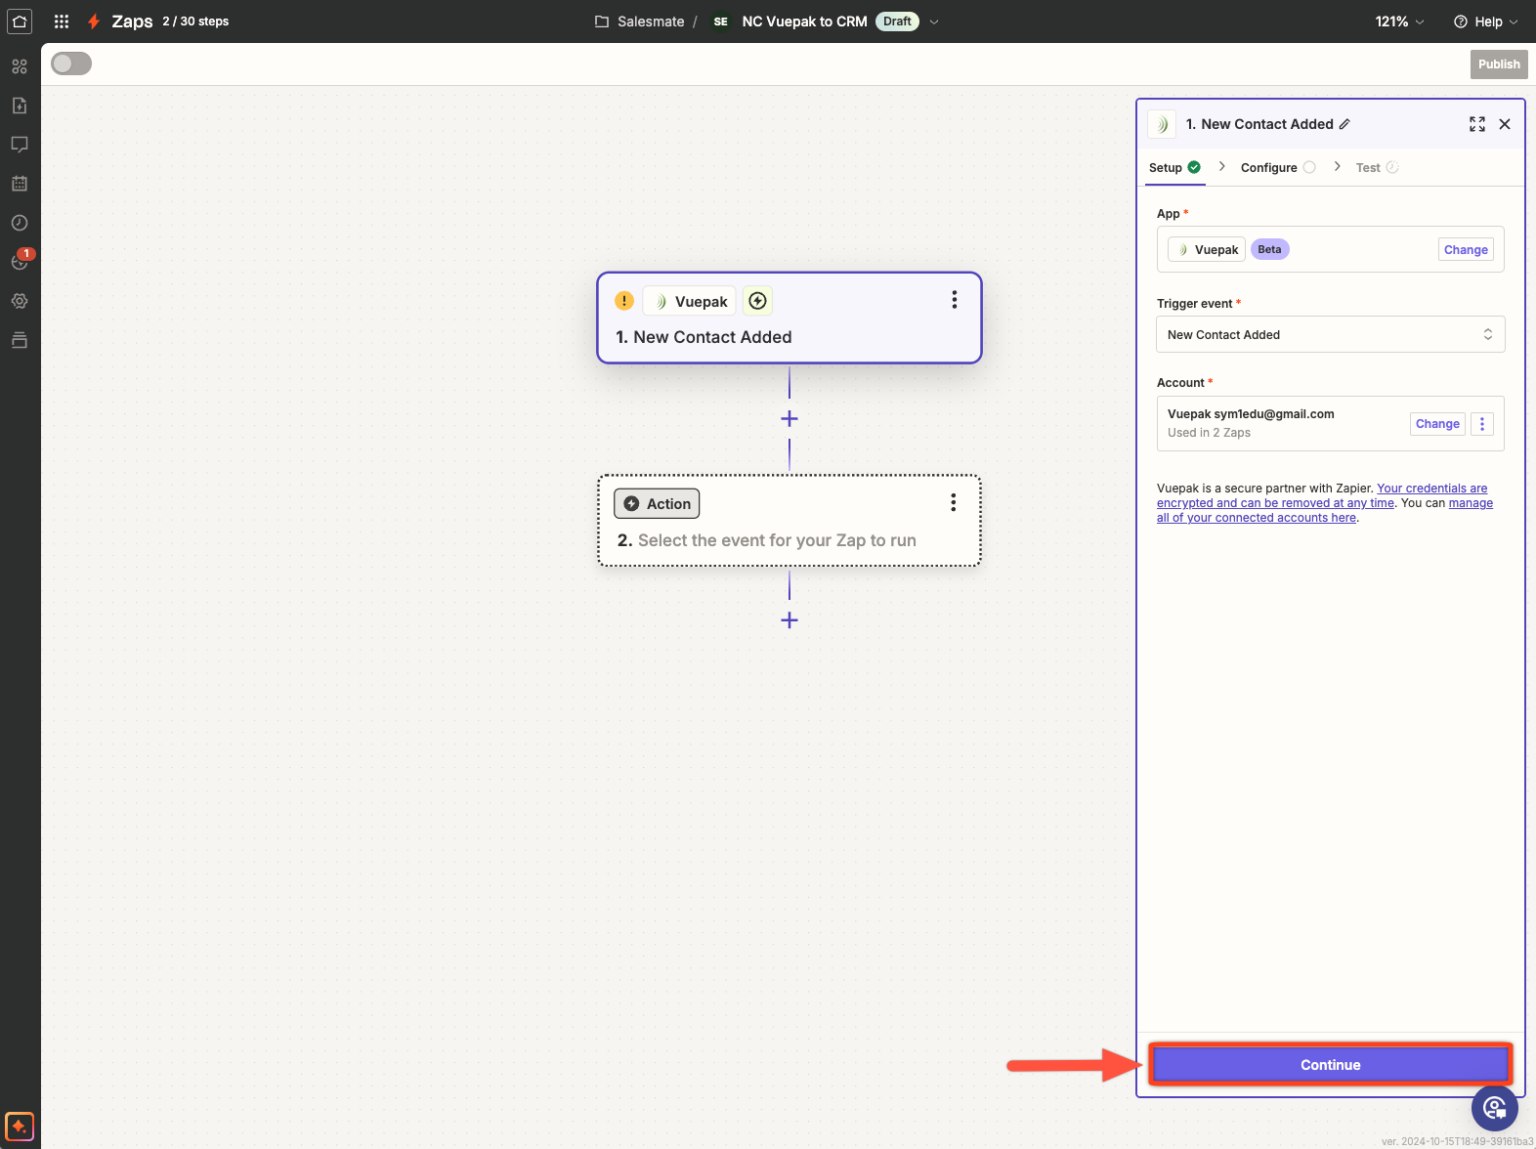Image resolution: width=1536 pixels, height=1149 pixels.
Task: Open the apps grid menu icon
Action: coord(62,21)
